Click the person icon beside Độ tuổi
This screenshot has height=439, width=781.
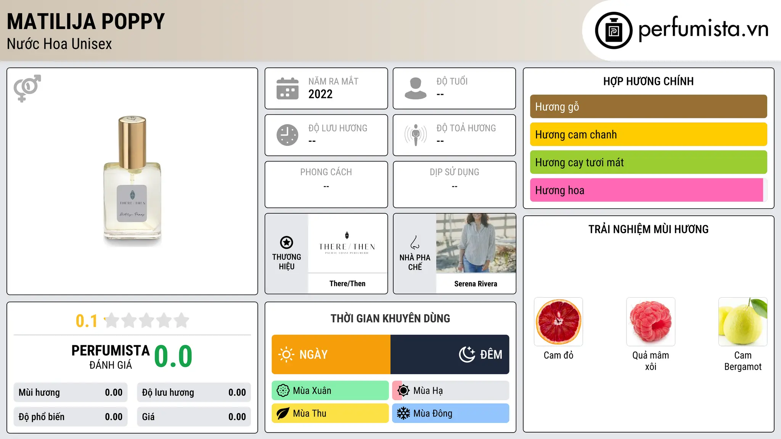pos(416,88)
